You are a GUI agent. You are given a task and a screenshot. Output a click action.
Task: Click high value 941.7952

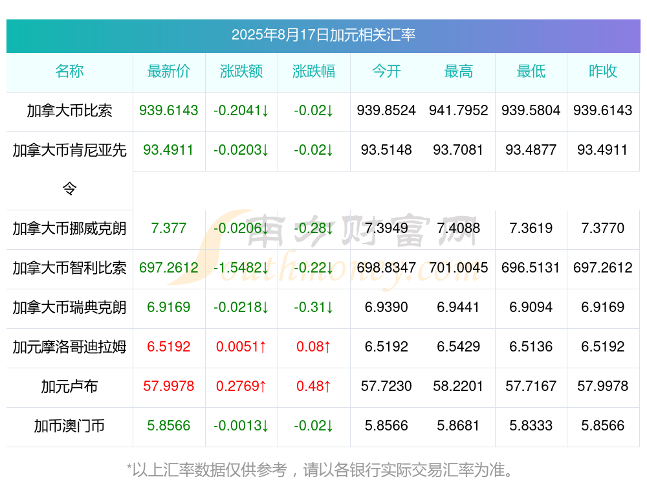pos(459,111)
